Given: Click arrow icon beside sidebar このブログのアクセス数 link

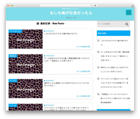Looking at the screenshot, I should click(98, 41).
